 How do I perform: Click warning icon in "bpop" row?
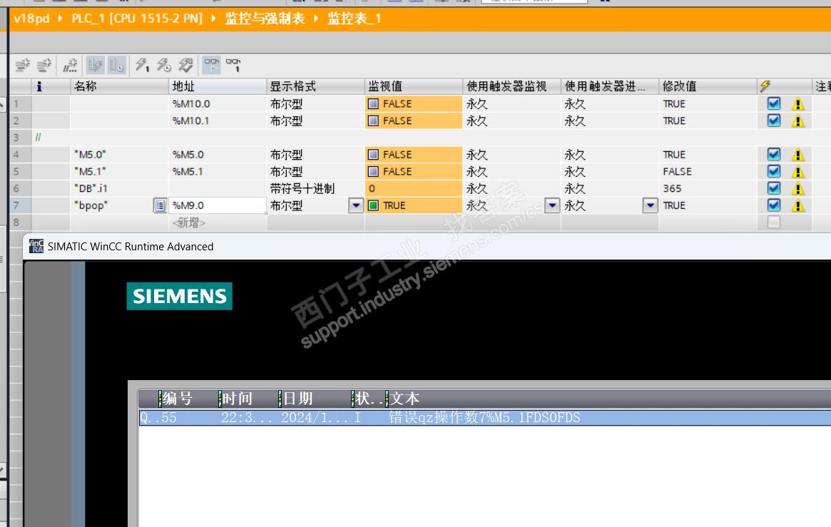[797, 206]
